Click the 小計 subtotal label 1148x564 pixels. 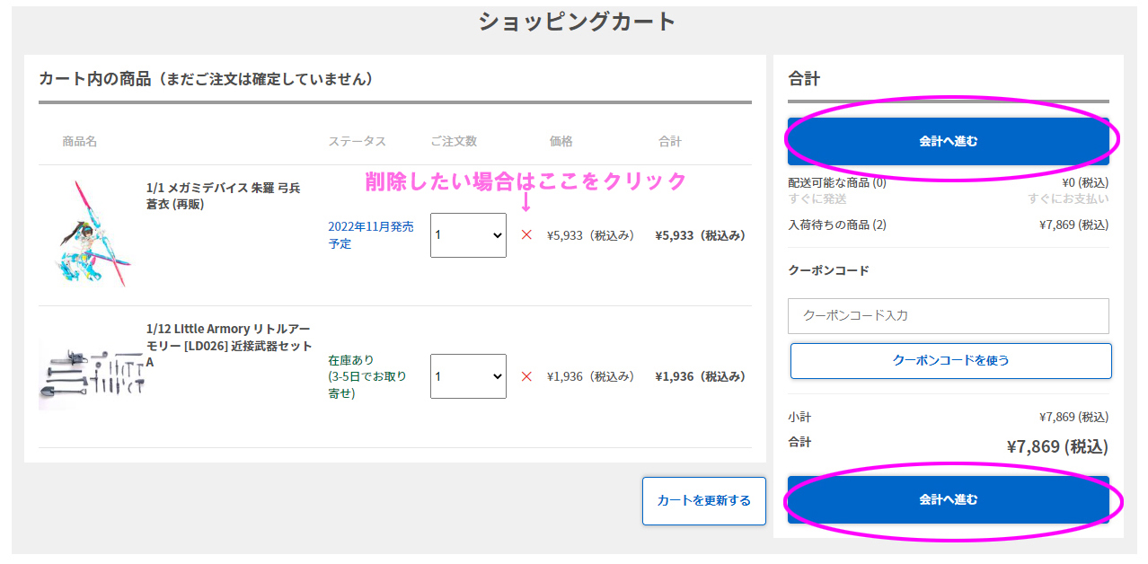(x=799, y=418)
